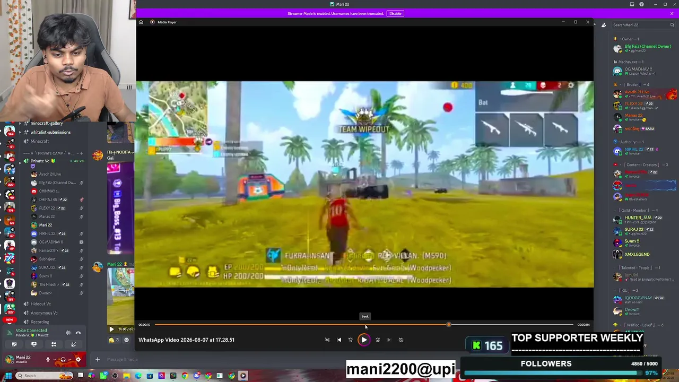Toggle noise suppression in voice panel
The height and width of the screenshot is (382, 679).
coord(68,333)
